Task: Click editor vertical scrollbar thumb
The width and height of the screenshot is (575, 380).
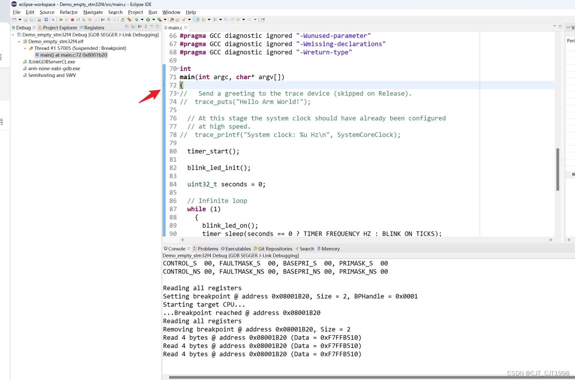Action: (558, 169)
